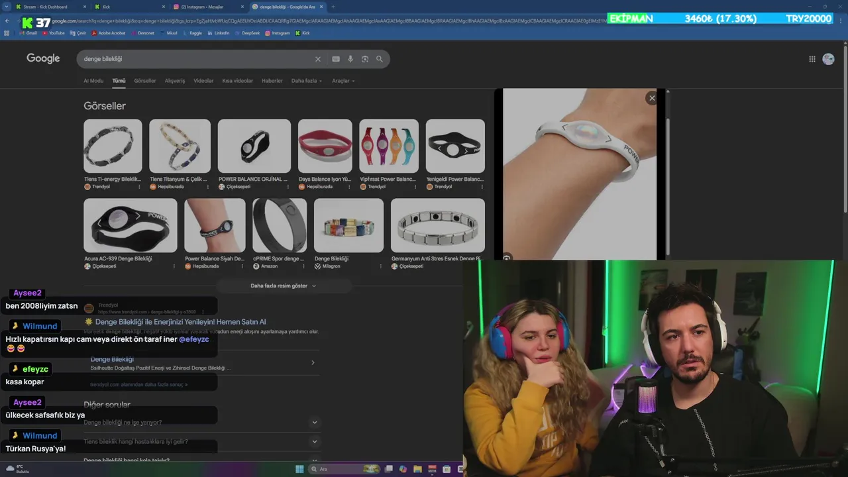
Task: Open a new browser tab
Action: tap(333, 7)
